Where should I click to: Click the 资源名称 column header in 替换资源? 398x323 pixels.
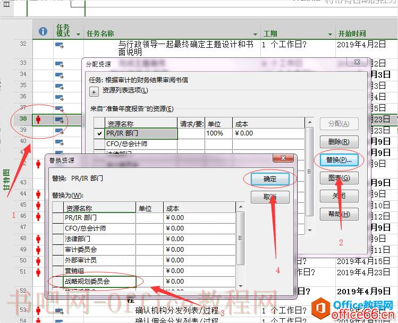(x=99, y=208)
